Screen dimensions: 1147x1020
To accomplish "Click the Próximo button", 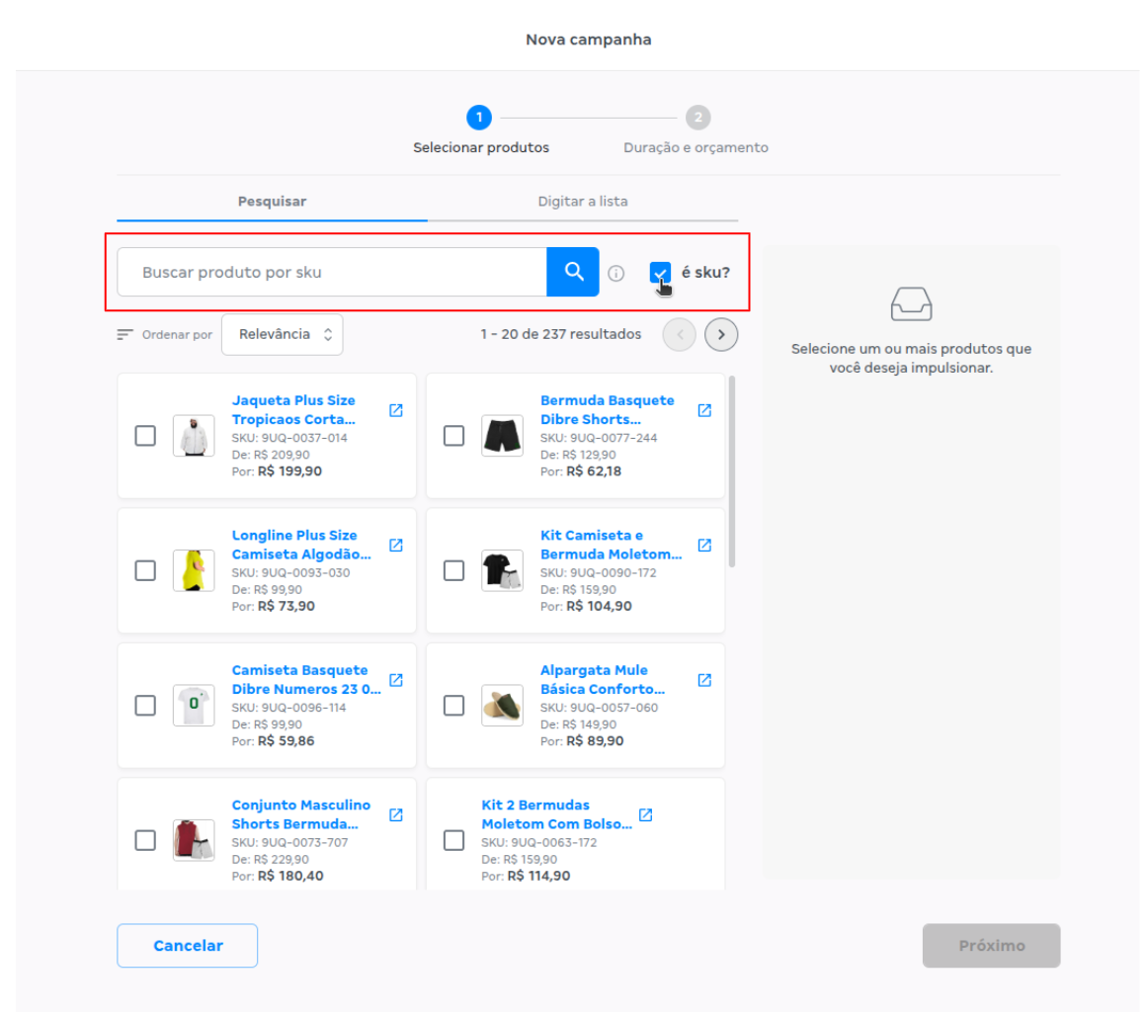I will (991, 946).
